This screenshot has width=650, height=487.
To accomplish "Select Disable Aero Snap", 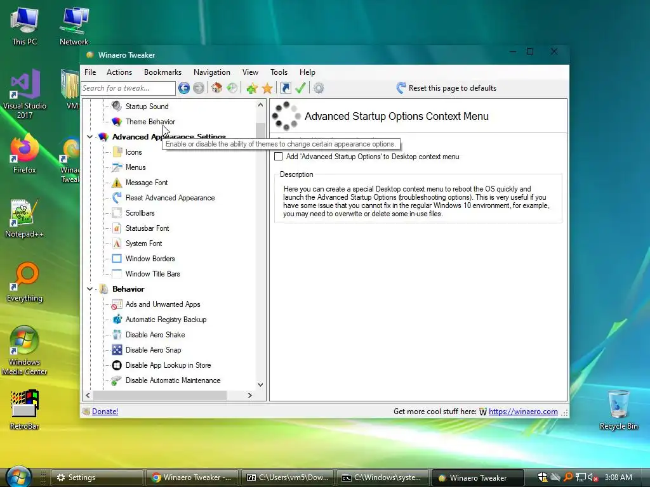I will click(x=153, y=350).
